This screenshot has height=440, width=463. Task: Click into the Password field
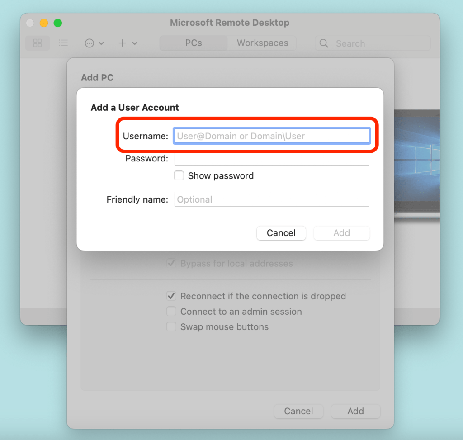271,159
